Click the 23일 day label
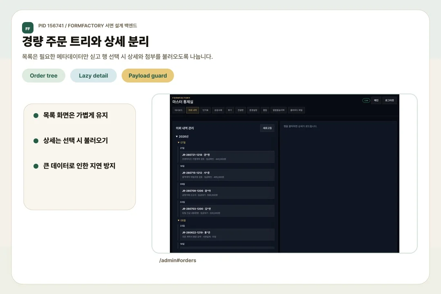 182,226
